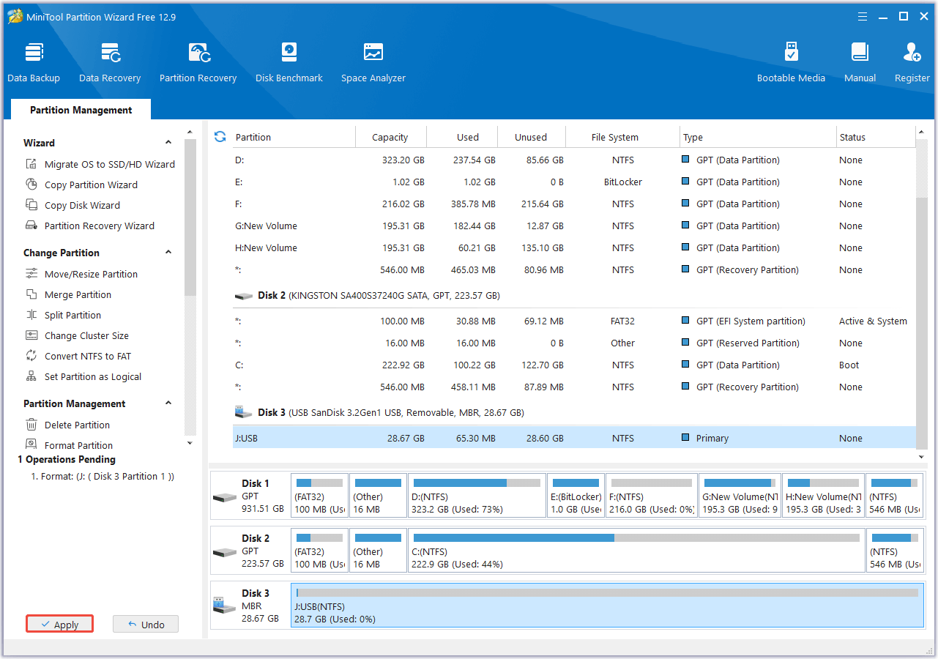Launch Data Recovery
The width and height of the screenshot is (938, 659).
109,61
